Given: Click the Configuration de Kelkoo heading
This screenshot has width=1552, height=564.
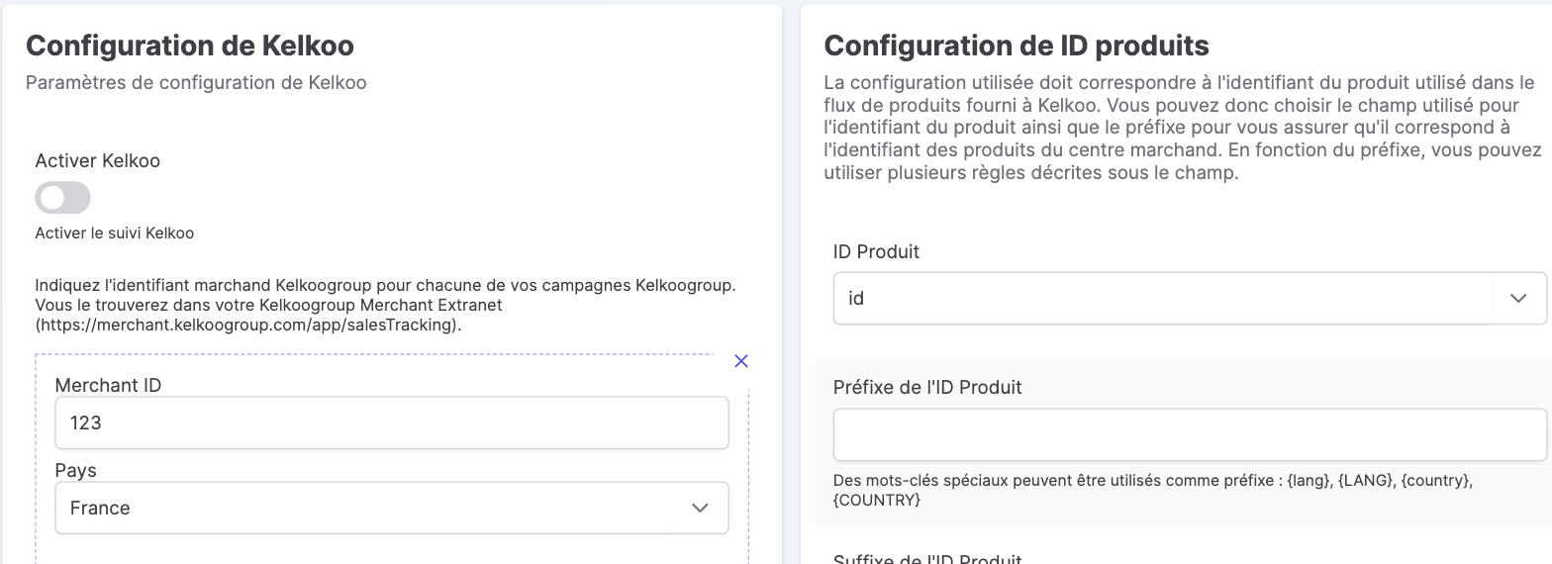Looking at the screenshot, I should pos(190,46).
